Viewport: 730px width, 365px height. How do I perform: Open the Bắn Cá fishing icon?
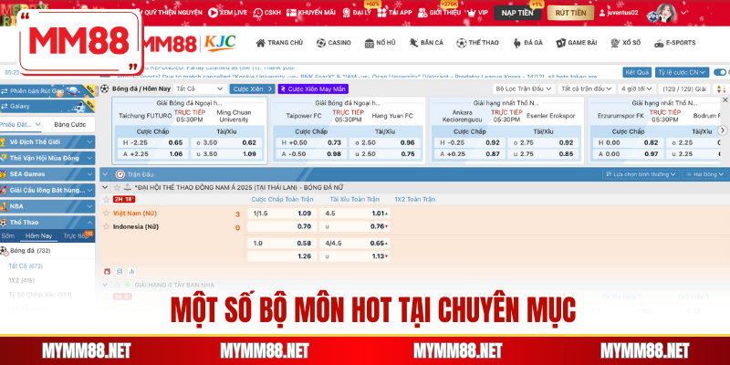point(413,43)
